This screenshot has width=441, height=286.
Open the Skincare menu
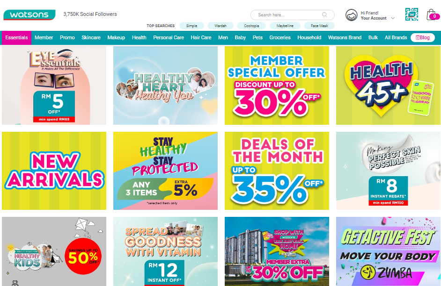[x=91, y=37]
